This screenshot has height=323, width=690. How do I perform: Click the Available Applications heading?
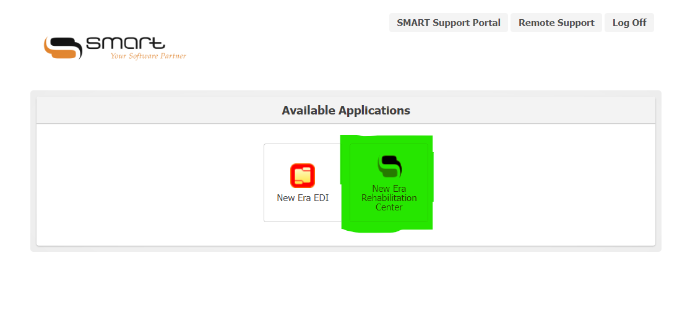pos(345,111)
